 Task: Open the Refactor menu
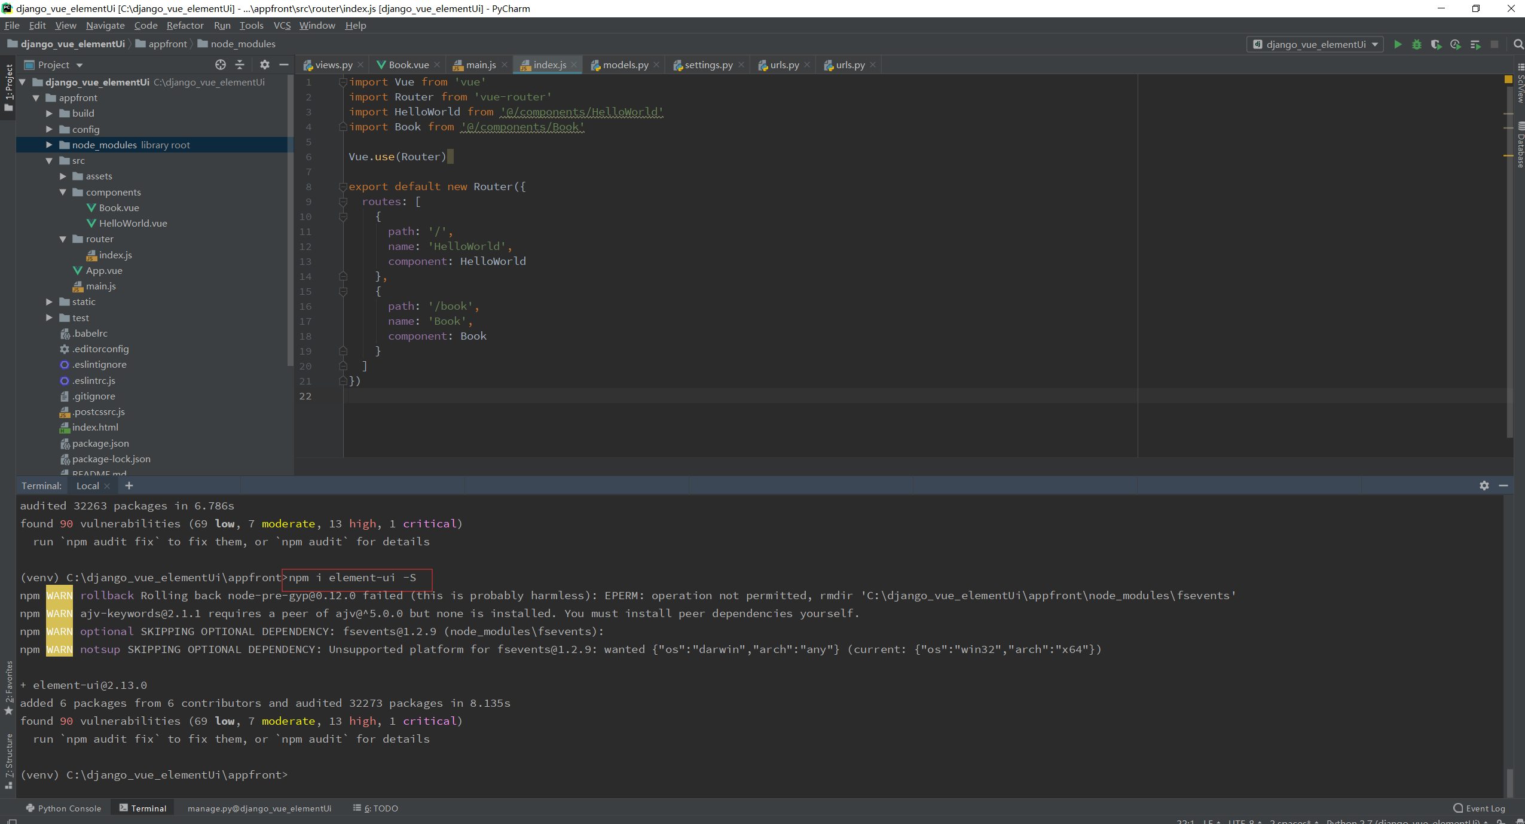click(x=185, y=25)
